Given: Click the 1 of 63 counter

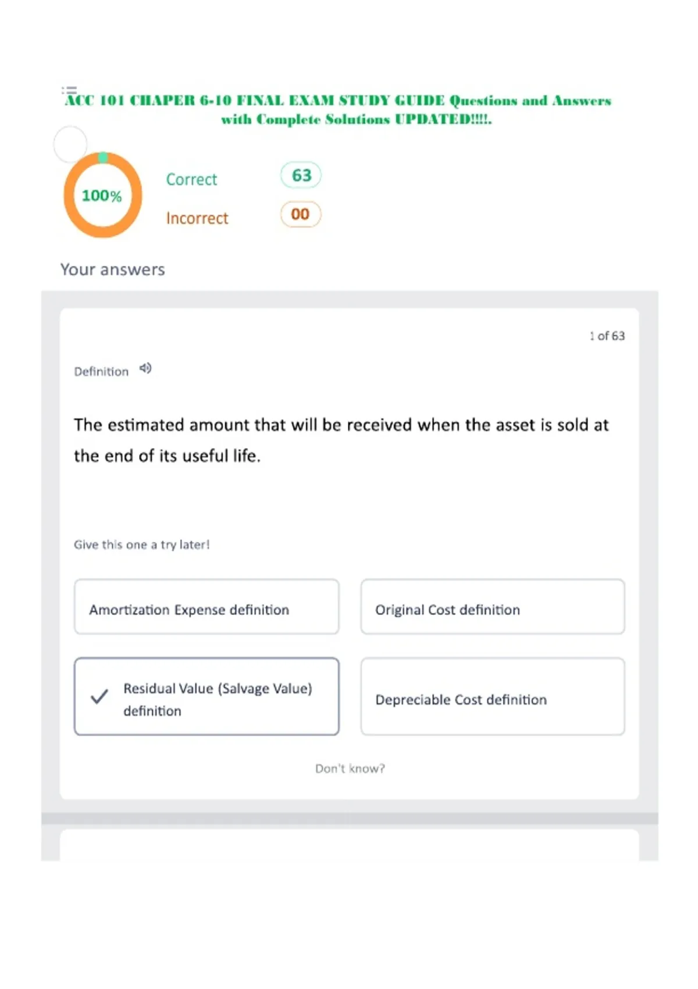Looking at the screenshot, I should 607,336.
